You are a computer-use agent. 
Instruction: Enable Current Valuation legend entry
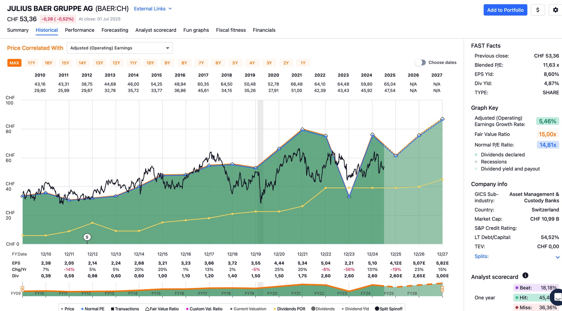[248, 309]
